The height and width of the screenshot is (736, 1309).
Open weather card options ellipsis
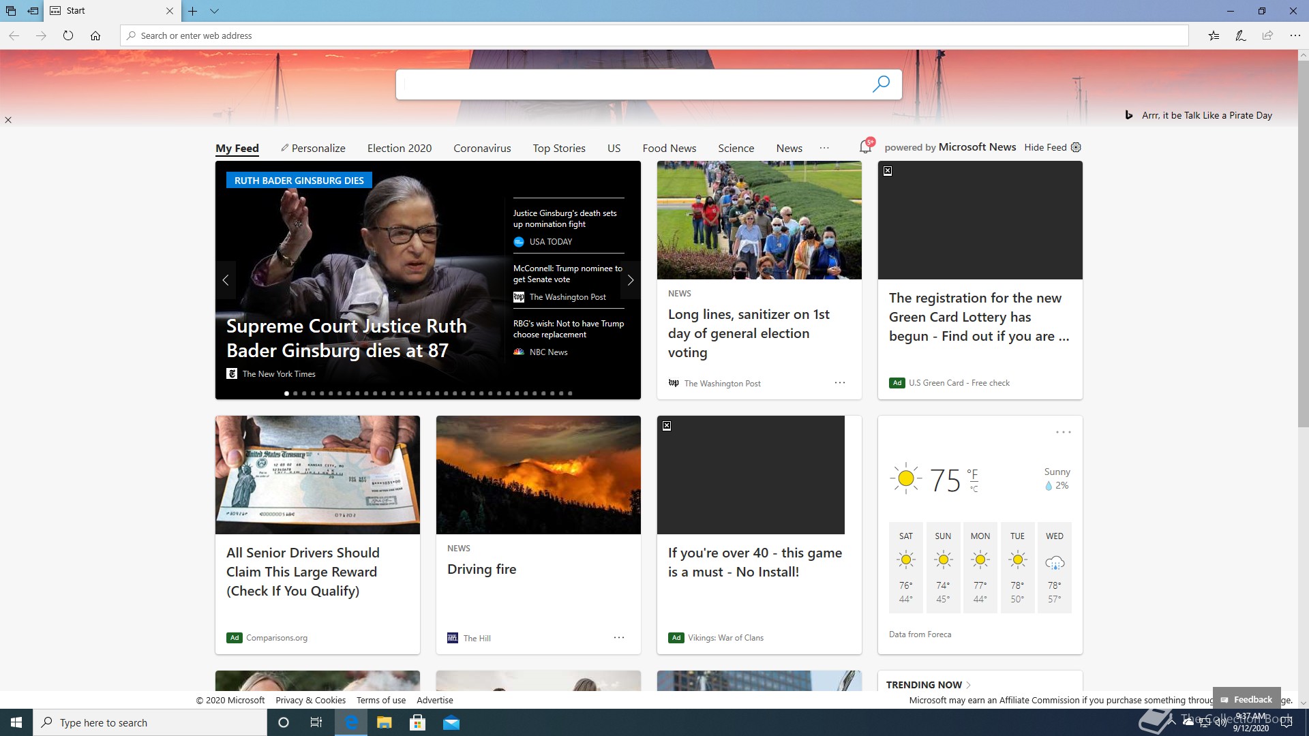[x=1063, y=432]
